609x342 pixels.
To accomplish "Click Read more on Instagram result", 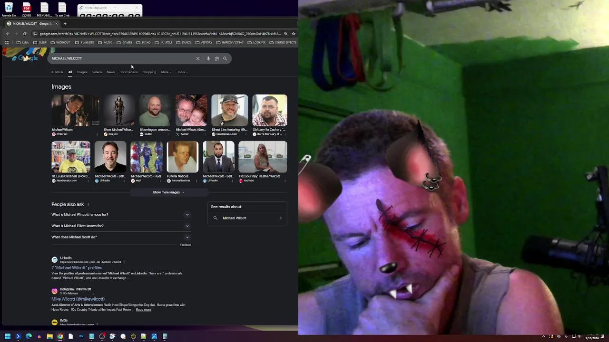I will [x=143, y=310].
